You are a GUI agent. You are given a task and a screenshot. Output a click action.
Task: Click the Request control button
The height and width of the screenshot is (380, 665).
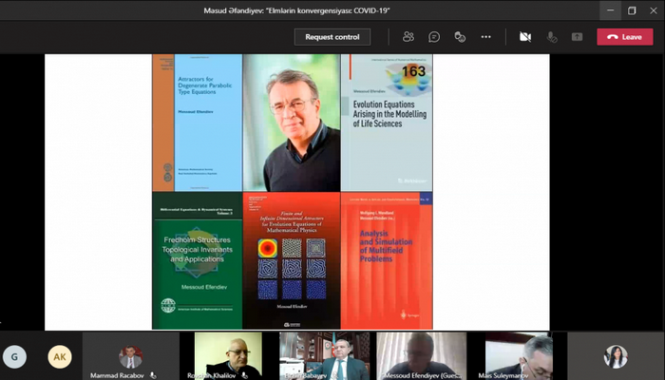[332, 37]
